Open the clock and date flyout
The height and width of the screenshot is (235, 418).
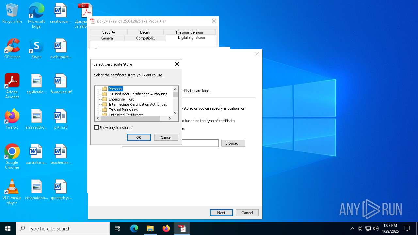click(x=390, y=228)
